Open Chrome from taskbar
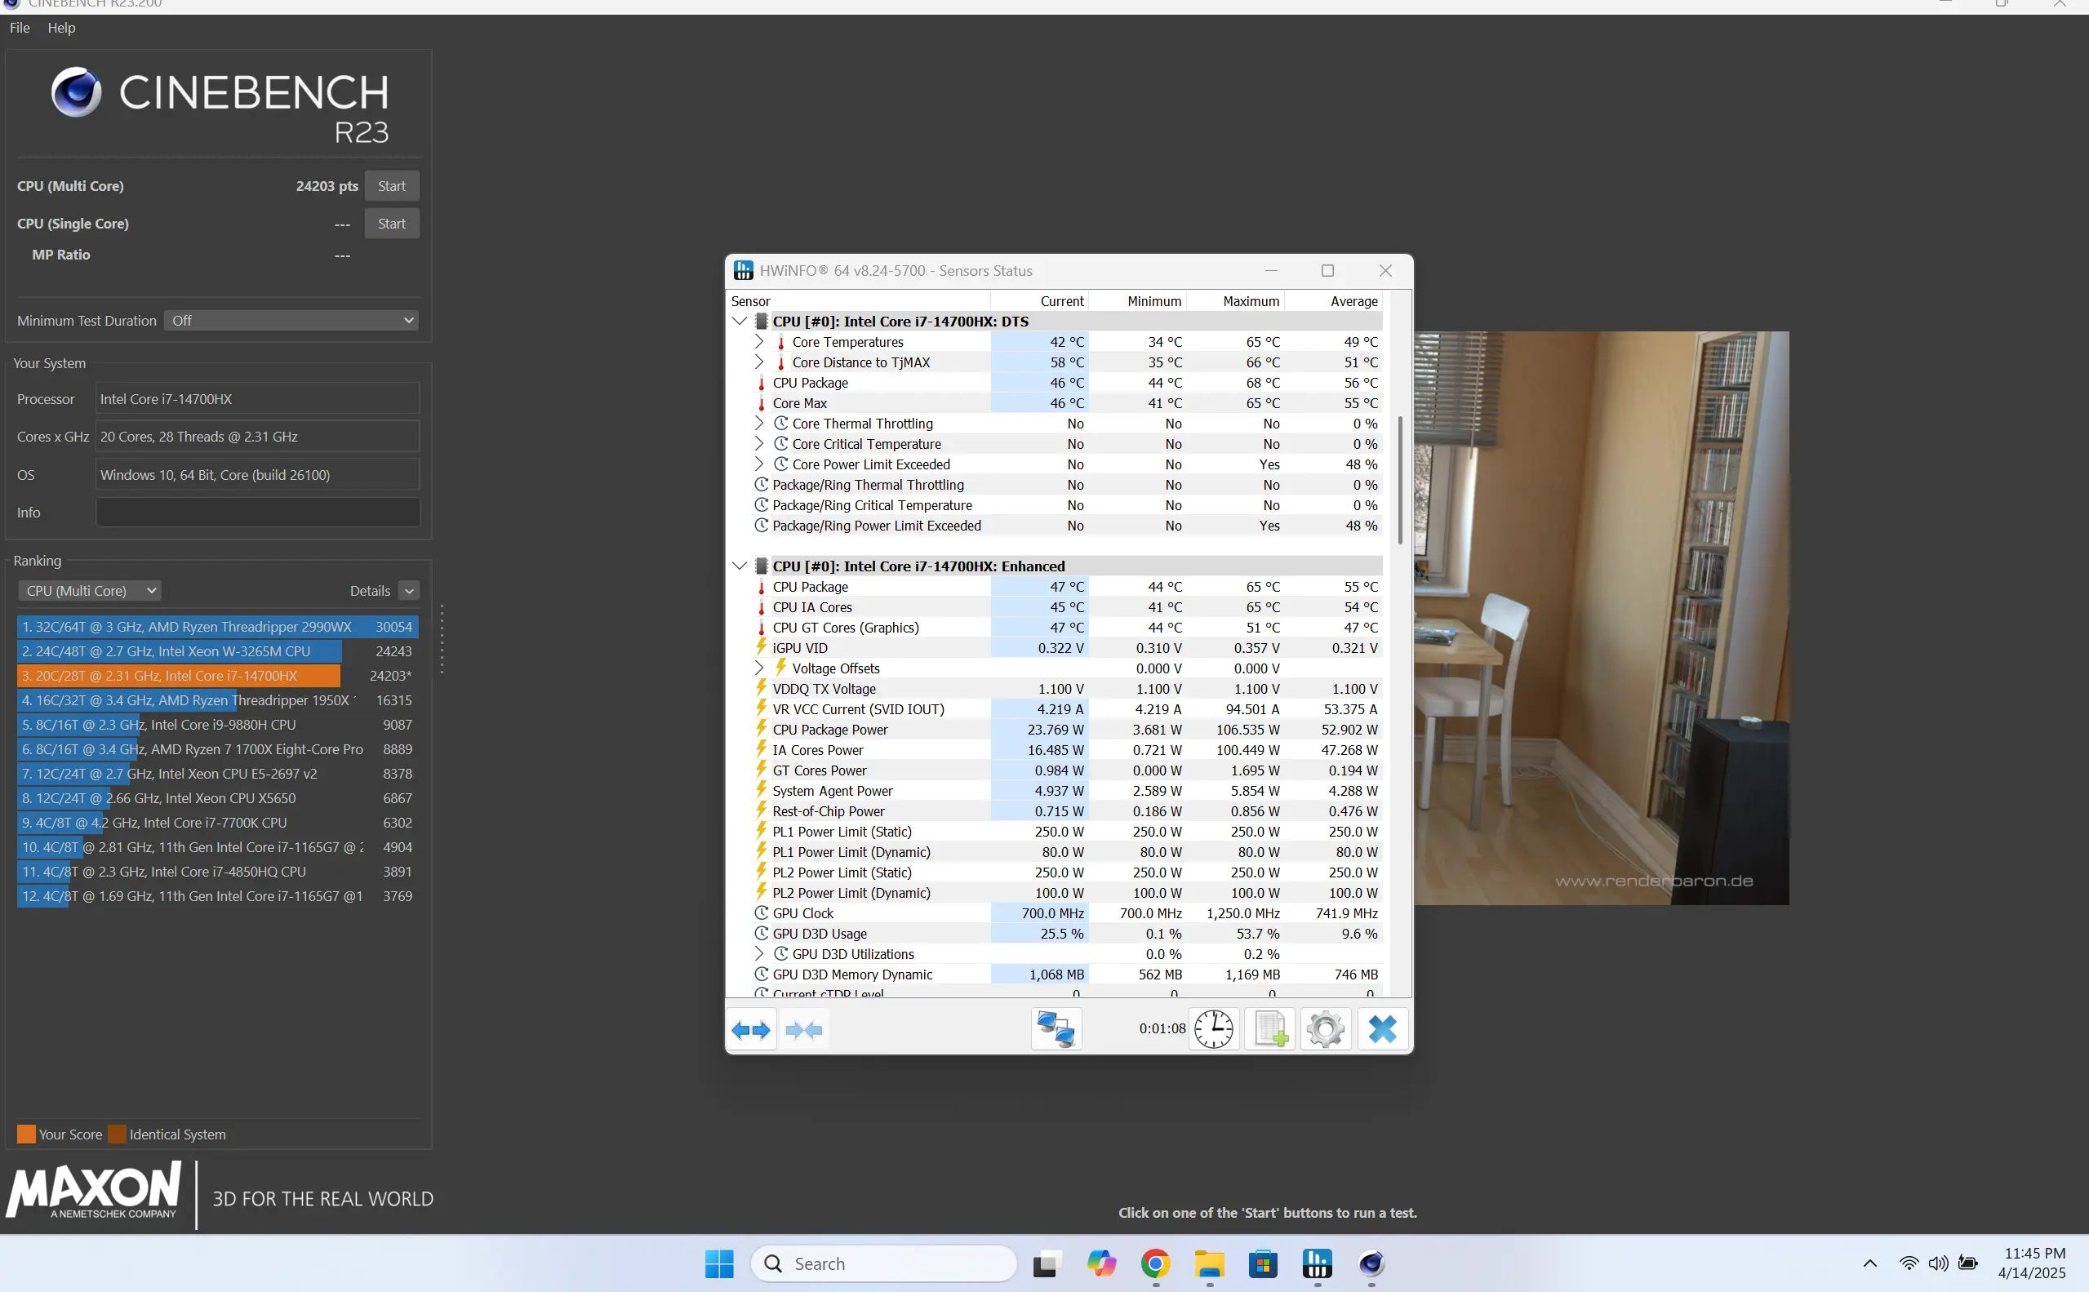 (x=1155, y=1263)
